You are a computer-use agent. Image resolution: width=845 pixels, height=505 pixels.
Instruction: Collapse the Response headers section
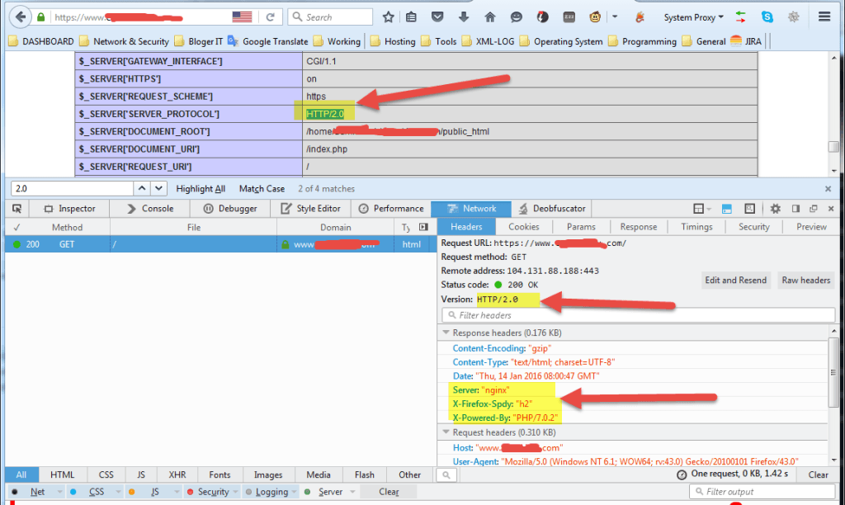point(446,333)
